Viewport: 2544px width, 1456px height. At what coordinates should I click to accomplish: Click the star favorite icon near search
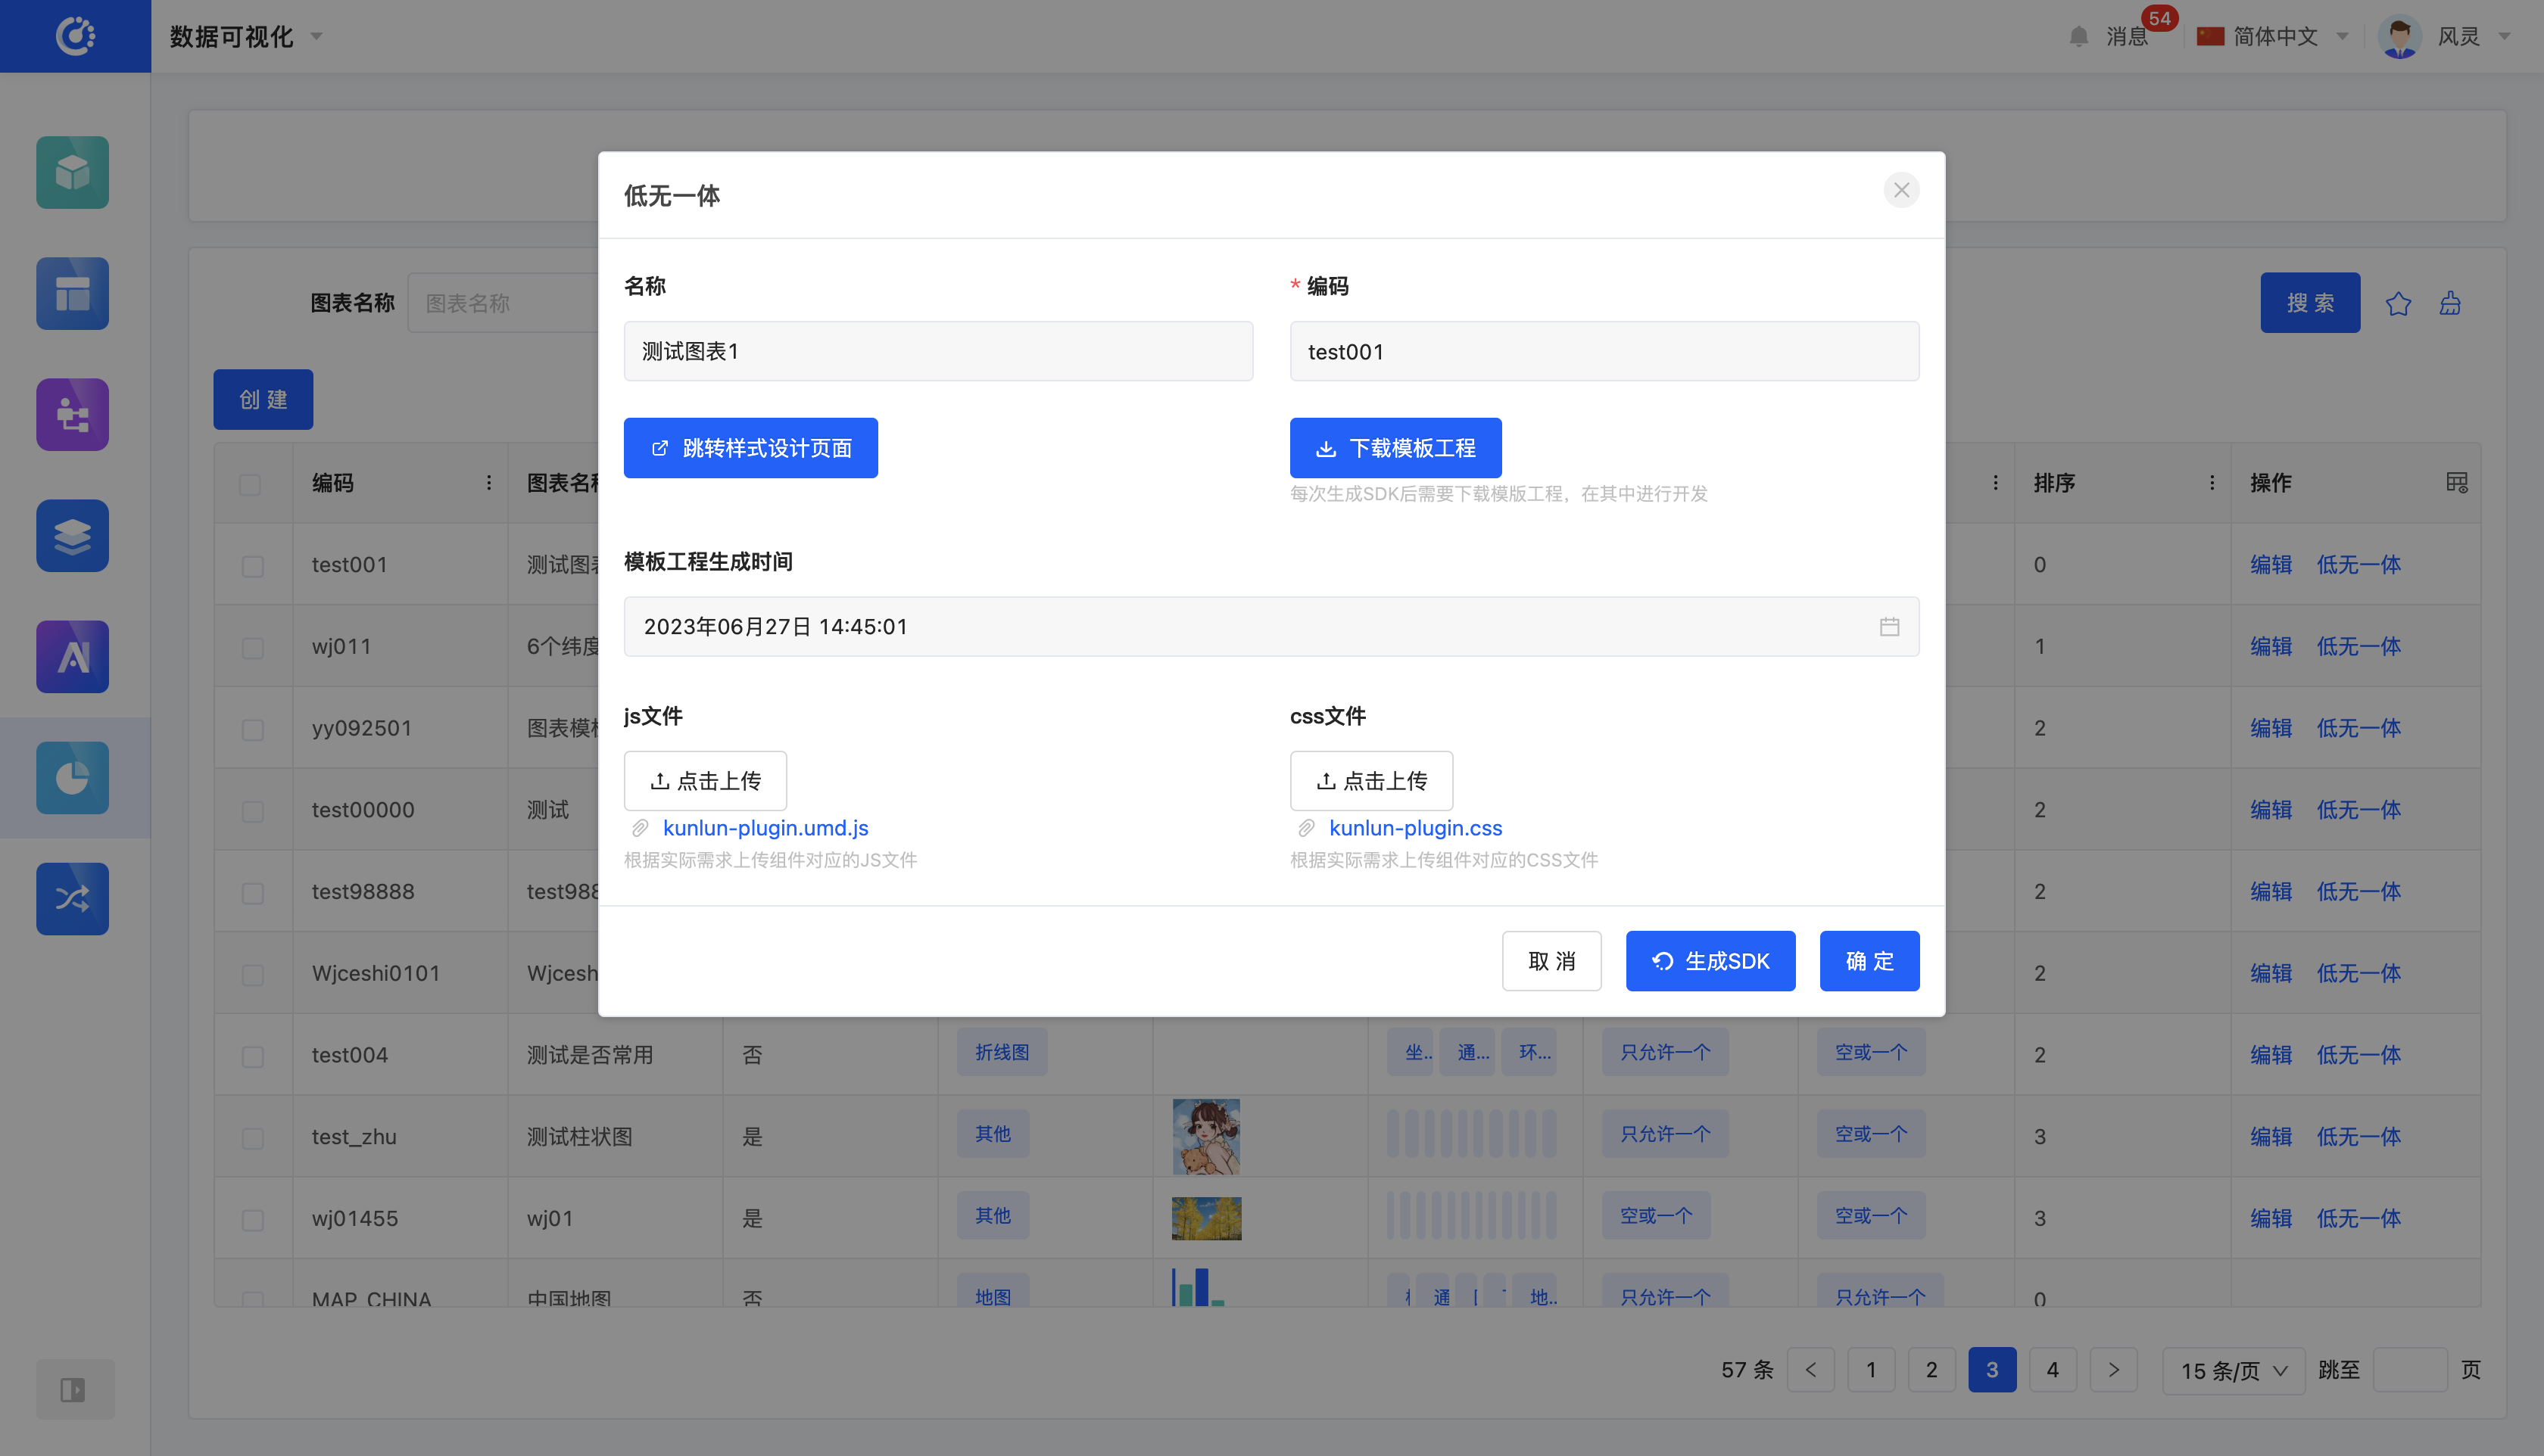pyautogui.click(x=2398, y=303)
